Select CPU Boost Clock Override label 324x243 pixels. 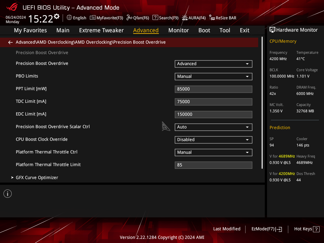(42, 139)
